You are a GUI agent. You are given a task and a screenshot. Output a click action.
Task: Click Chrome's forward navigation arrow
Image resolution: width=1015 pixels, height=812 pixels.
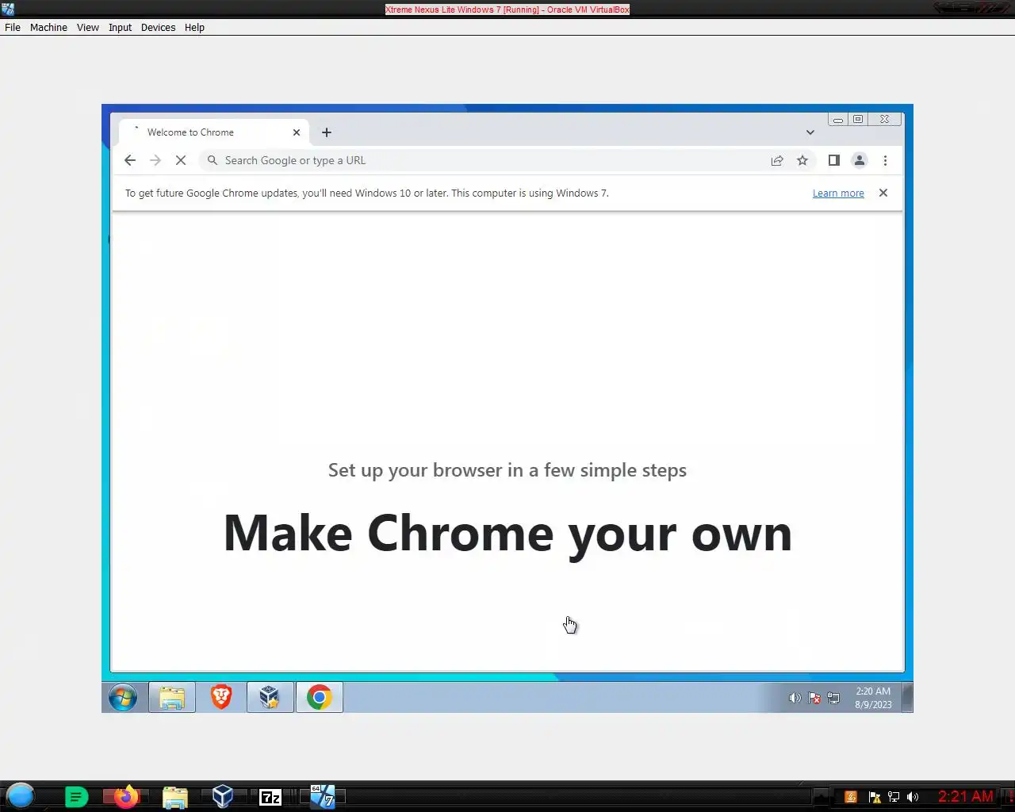click(x=155, y=160)
